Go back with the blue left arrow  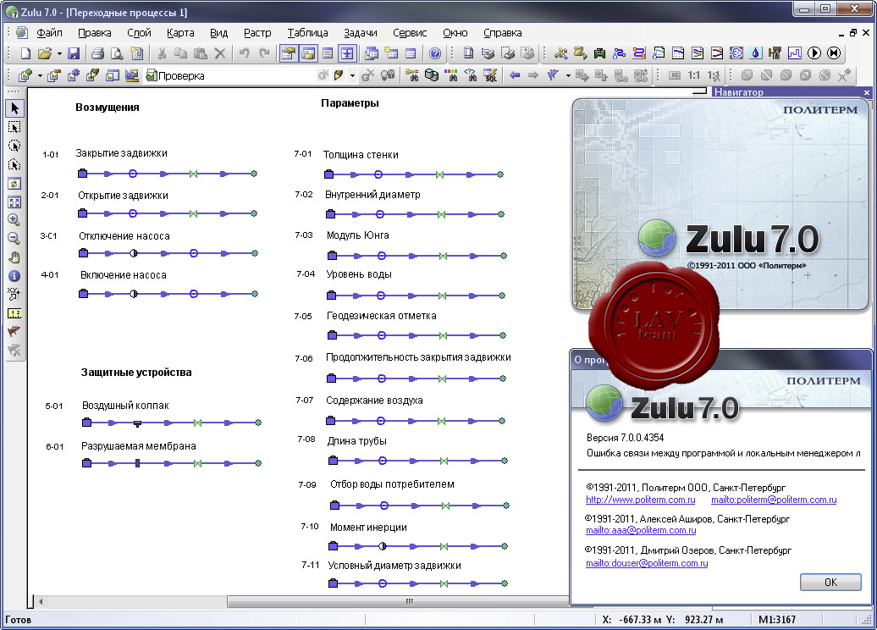tap(515, 75)
